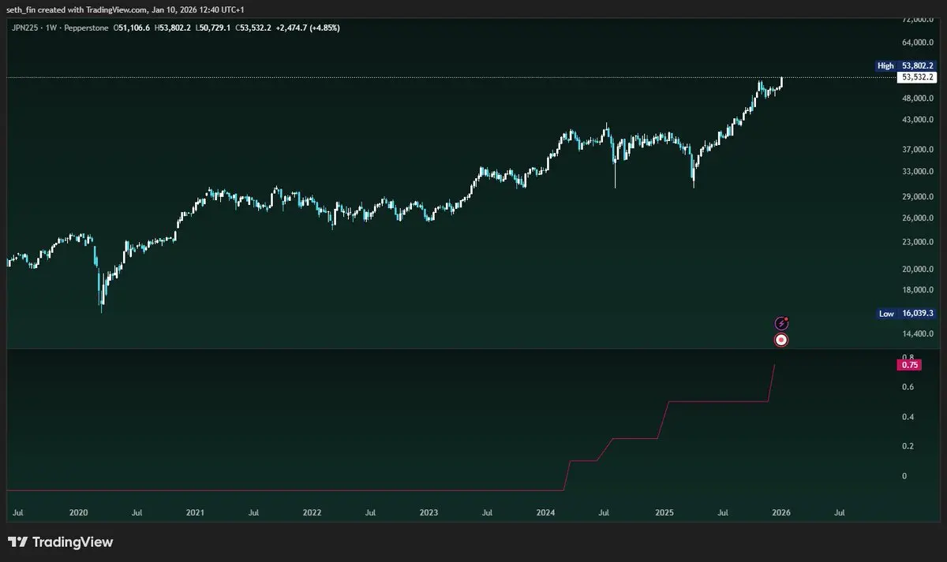Click the 14,400.0 price axis label

918,334
